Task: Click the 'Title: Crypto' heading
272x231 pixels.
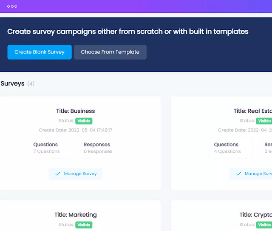Action: pos(256,215)
